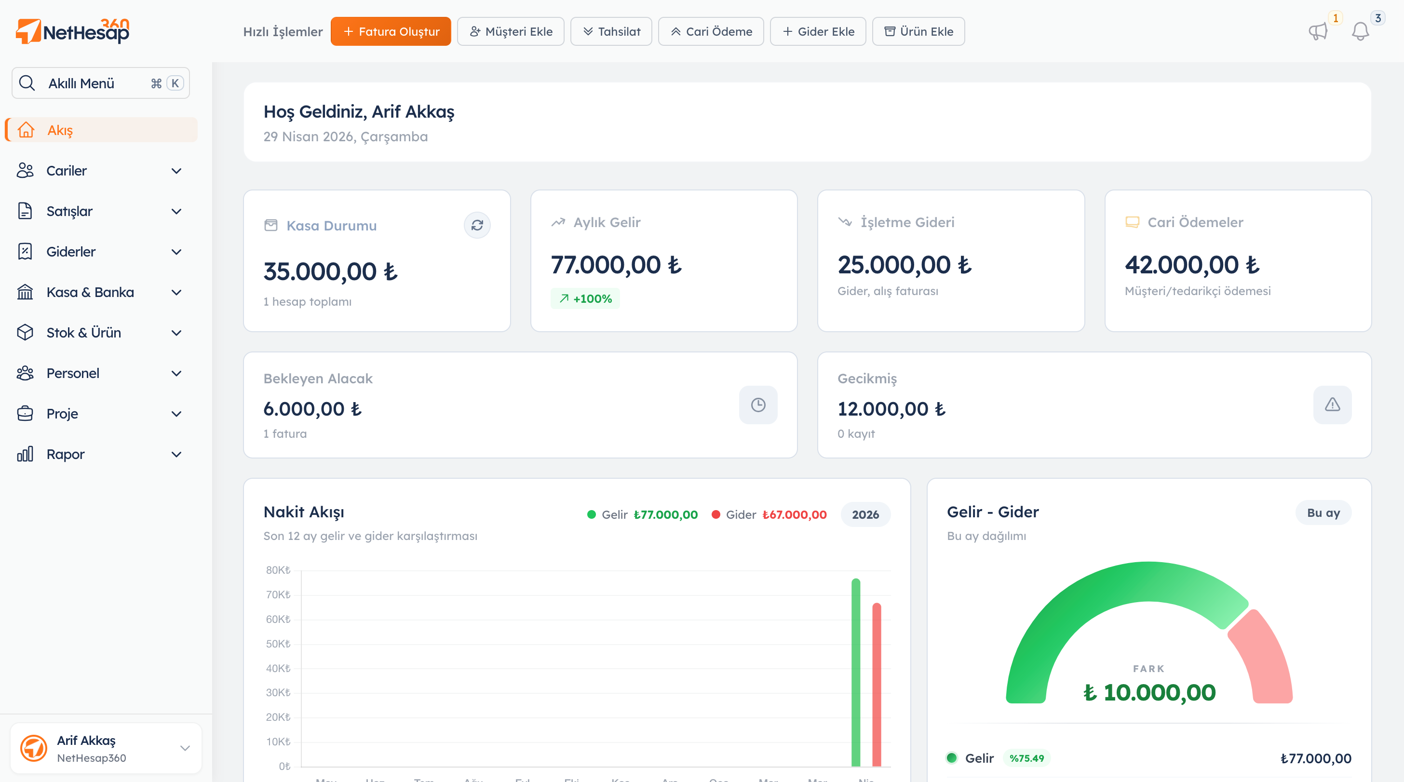Click the Gecikmiş 12.000,00 ₺ amount
Screen dimensions: 1404x782
click(x=891, y=409)
